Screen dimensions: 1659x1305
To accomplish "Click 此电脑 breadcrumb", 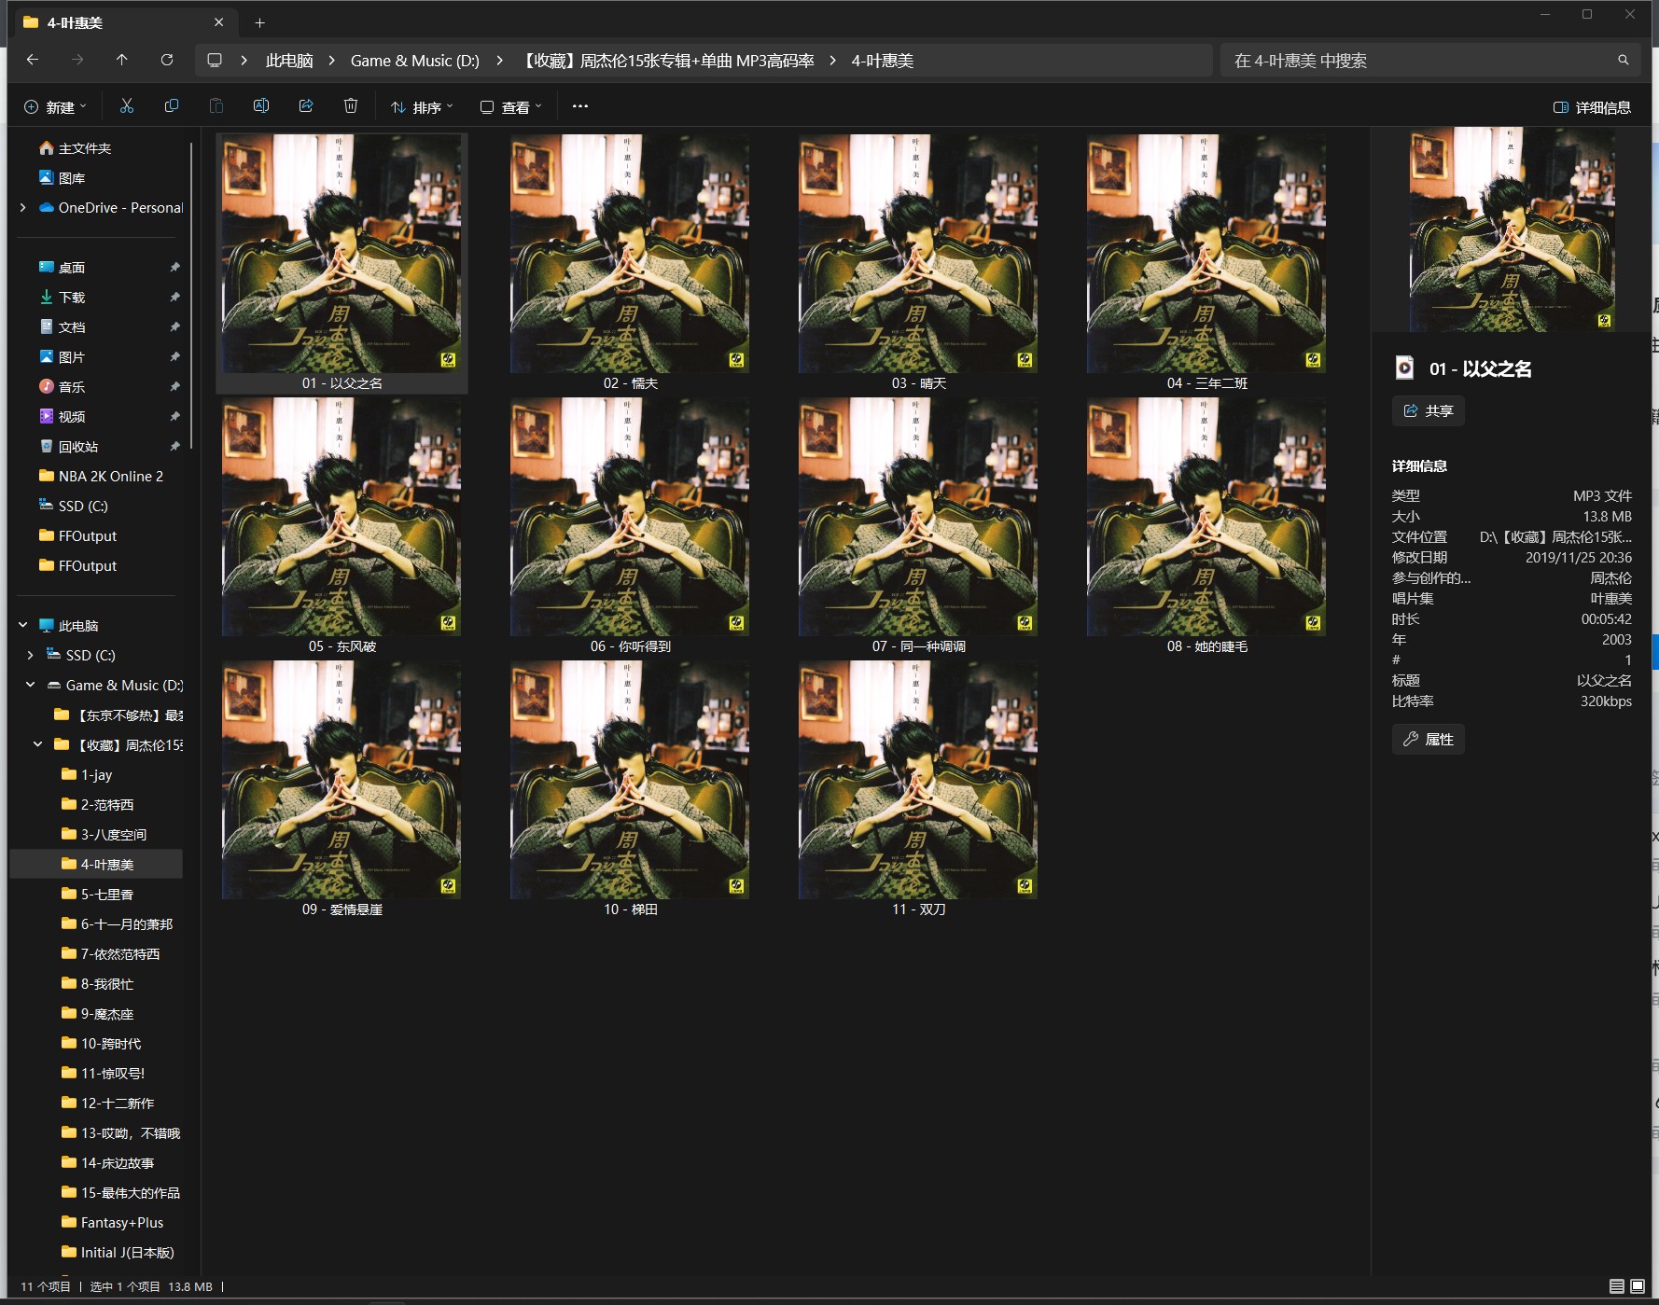I will click(289, 61).
